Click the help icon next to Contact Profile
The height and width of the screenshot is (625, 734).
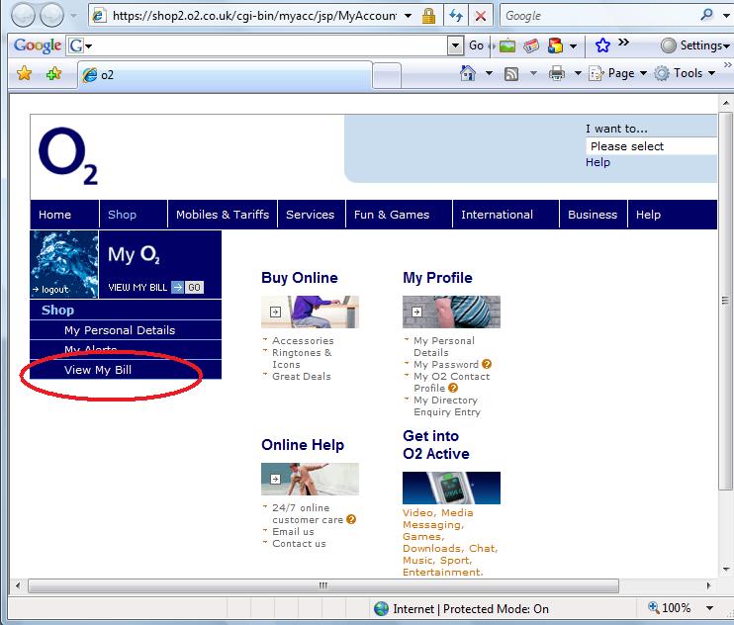click(x=453, y=388)
